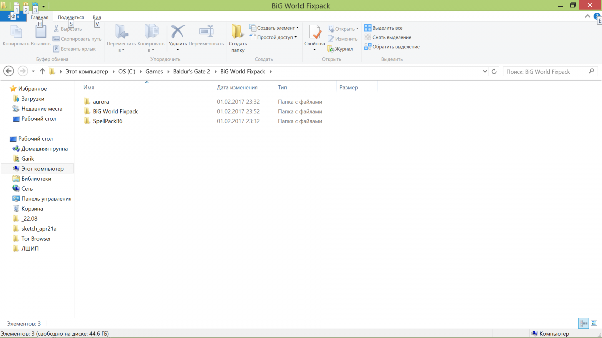This screenshot has height=338, width=602.
Task: Click the Переименовать icon
Action: 206,32
